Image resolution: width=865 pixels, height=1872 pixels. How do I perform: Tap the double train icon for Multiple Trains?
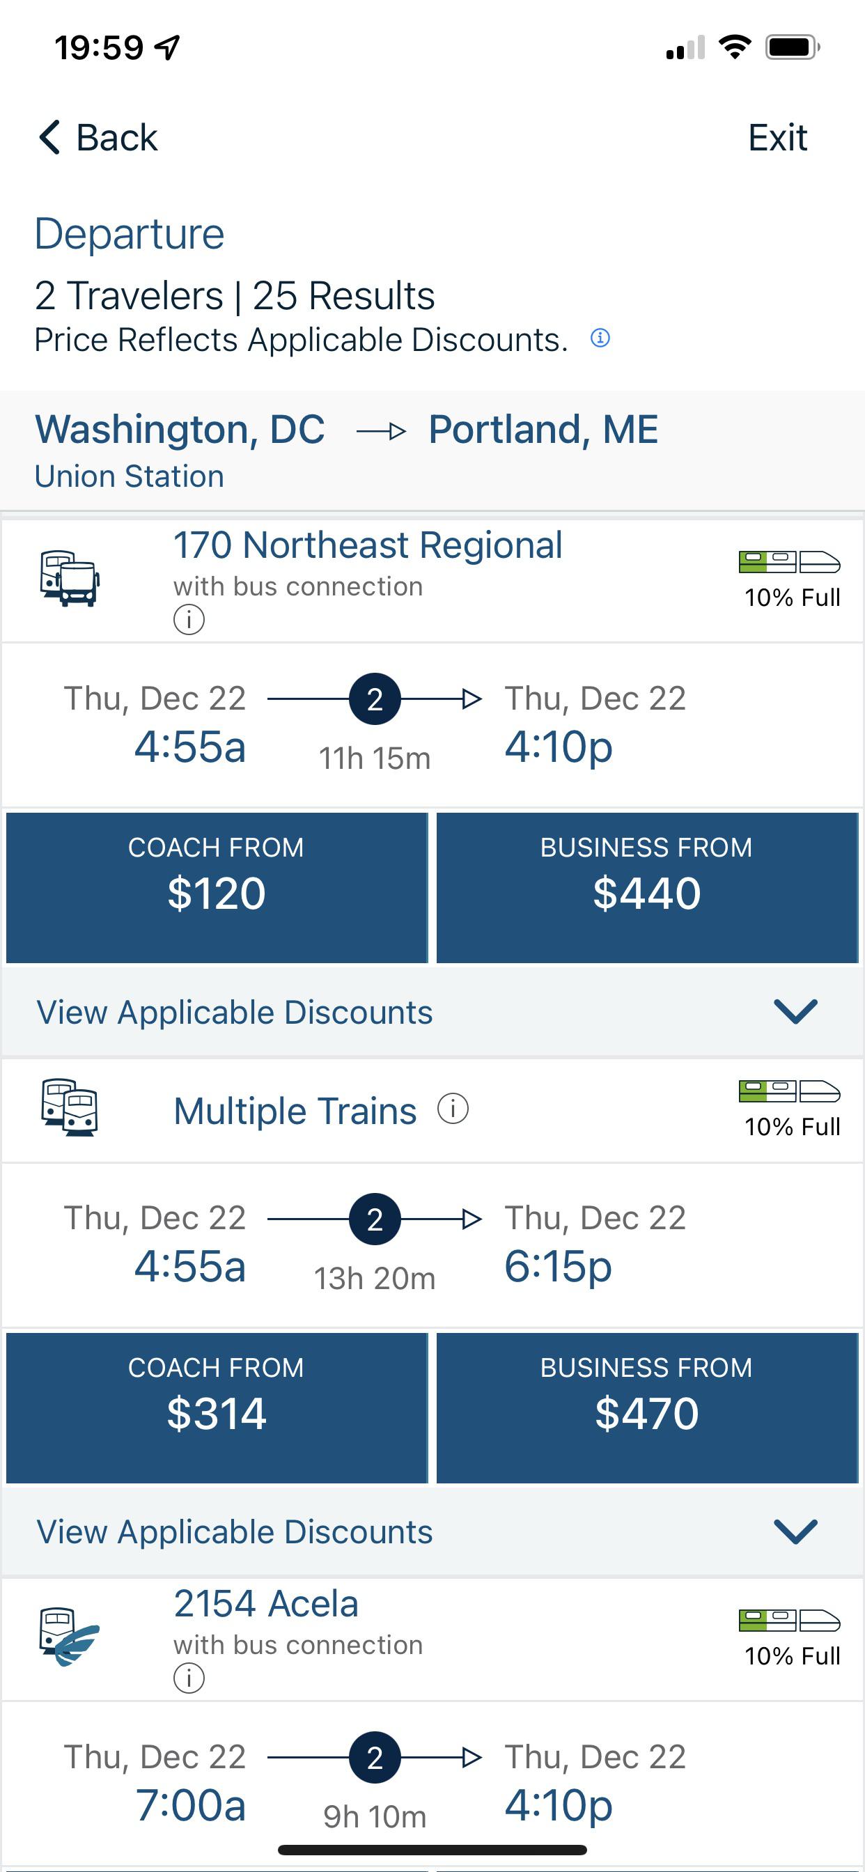click(70, 1107)
